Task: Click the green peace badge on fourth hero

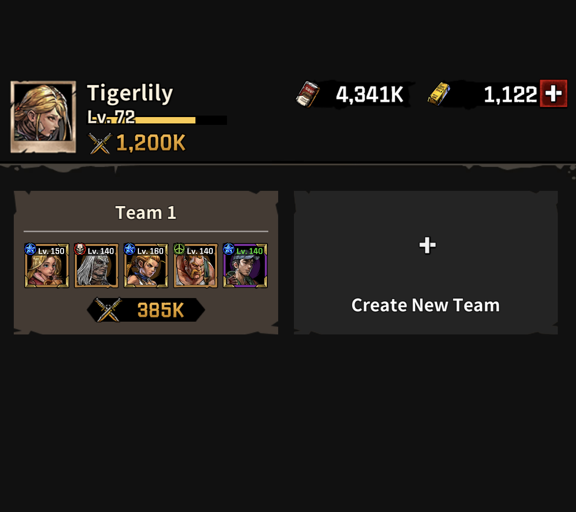Action: click(x=179, y=249)
